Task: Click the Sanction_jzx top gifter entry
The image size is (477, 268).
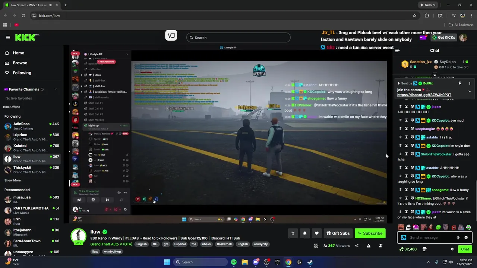Action: [x=416, y=64]
